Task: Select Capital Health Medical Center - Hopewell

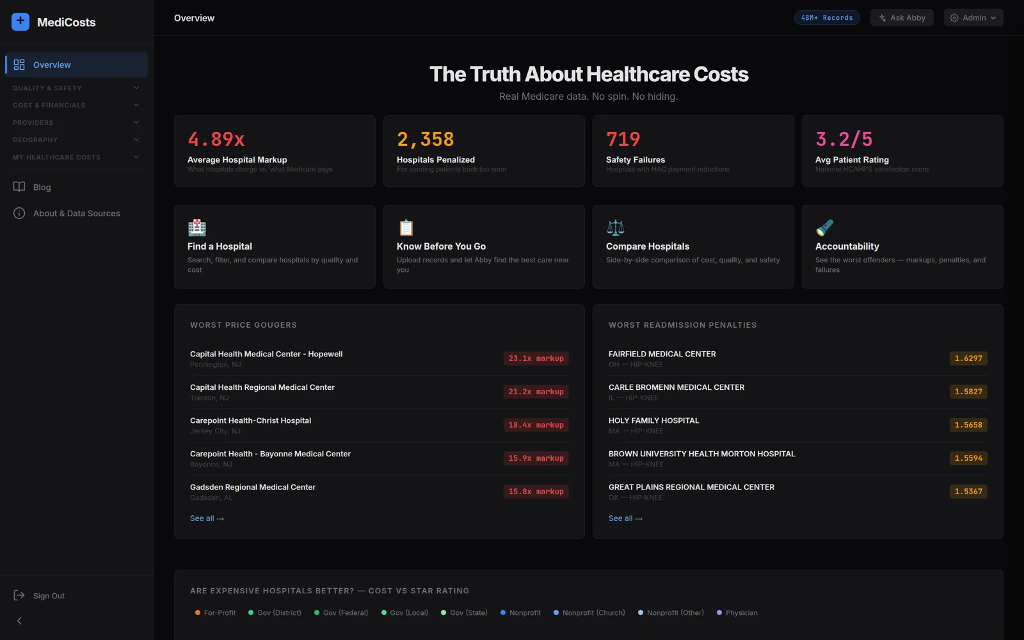Action: coord(379,358)
